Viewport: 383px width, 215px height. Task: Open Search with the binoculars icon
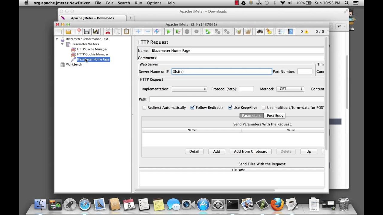click(x=260, y=31)
